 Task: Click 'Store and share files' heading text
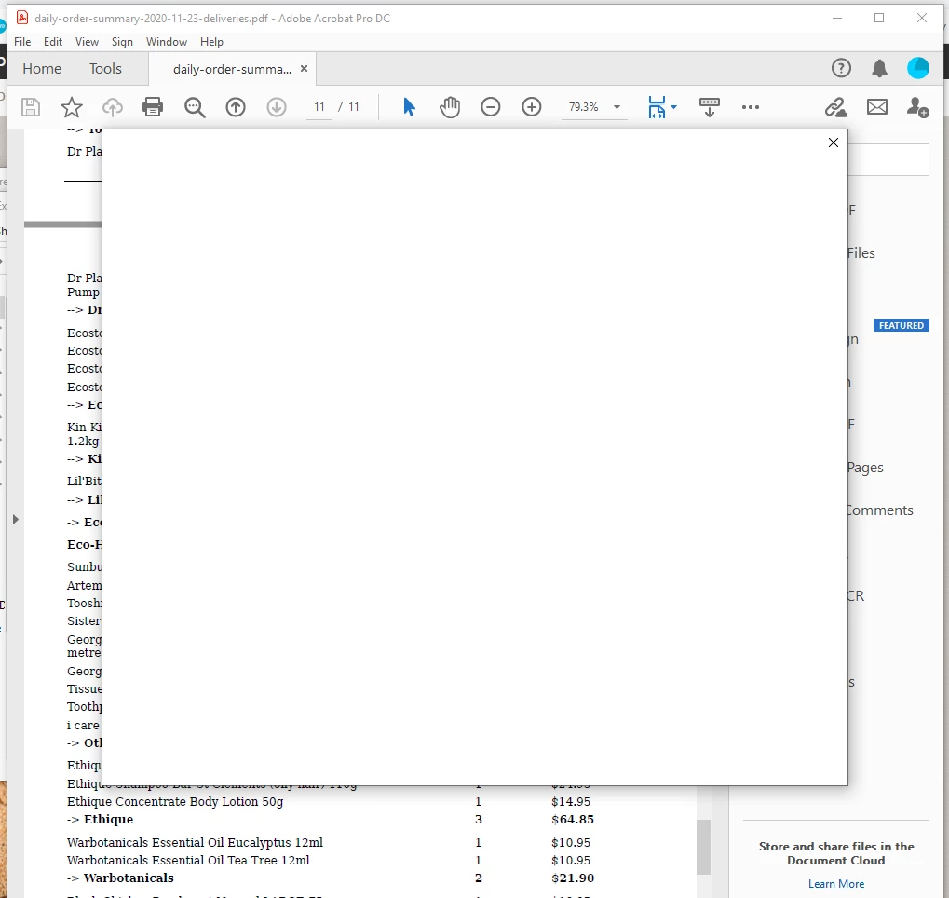[x=835, y=853]
